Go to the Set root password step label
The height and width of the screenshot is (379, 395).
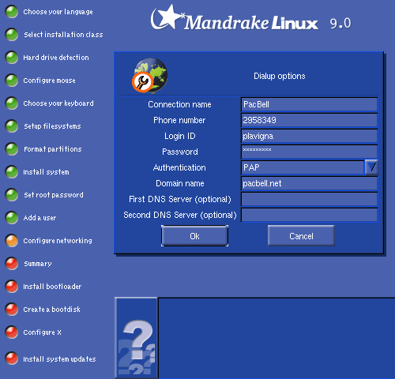pyautogui.click(x=54, y=195)
